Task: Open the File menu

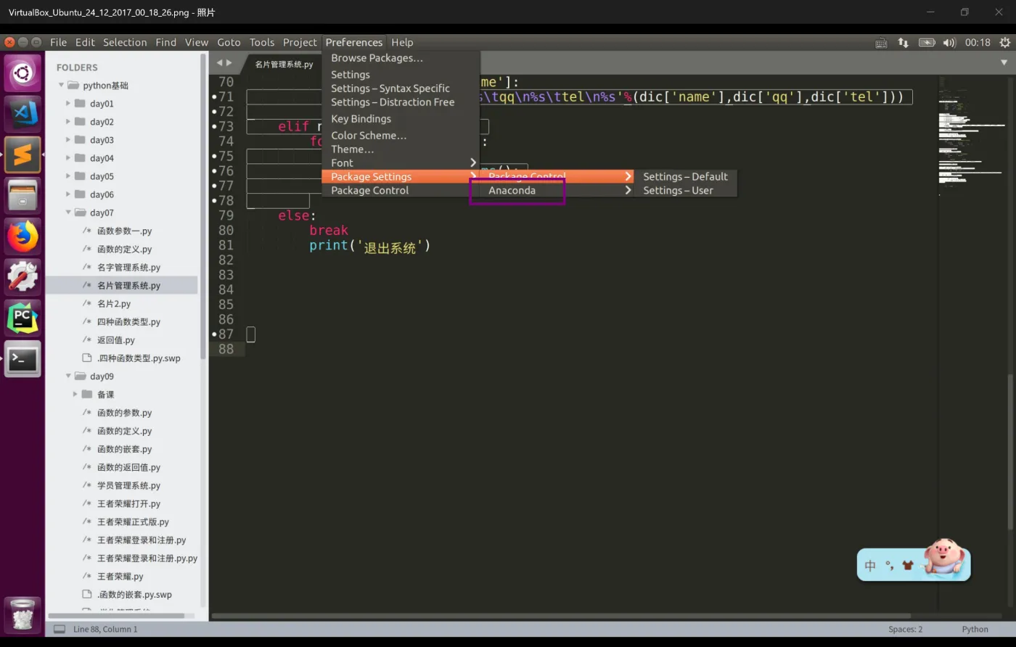Action: tap(58, 42)
